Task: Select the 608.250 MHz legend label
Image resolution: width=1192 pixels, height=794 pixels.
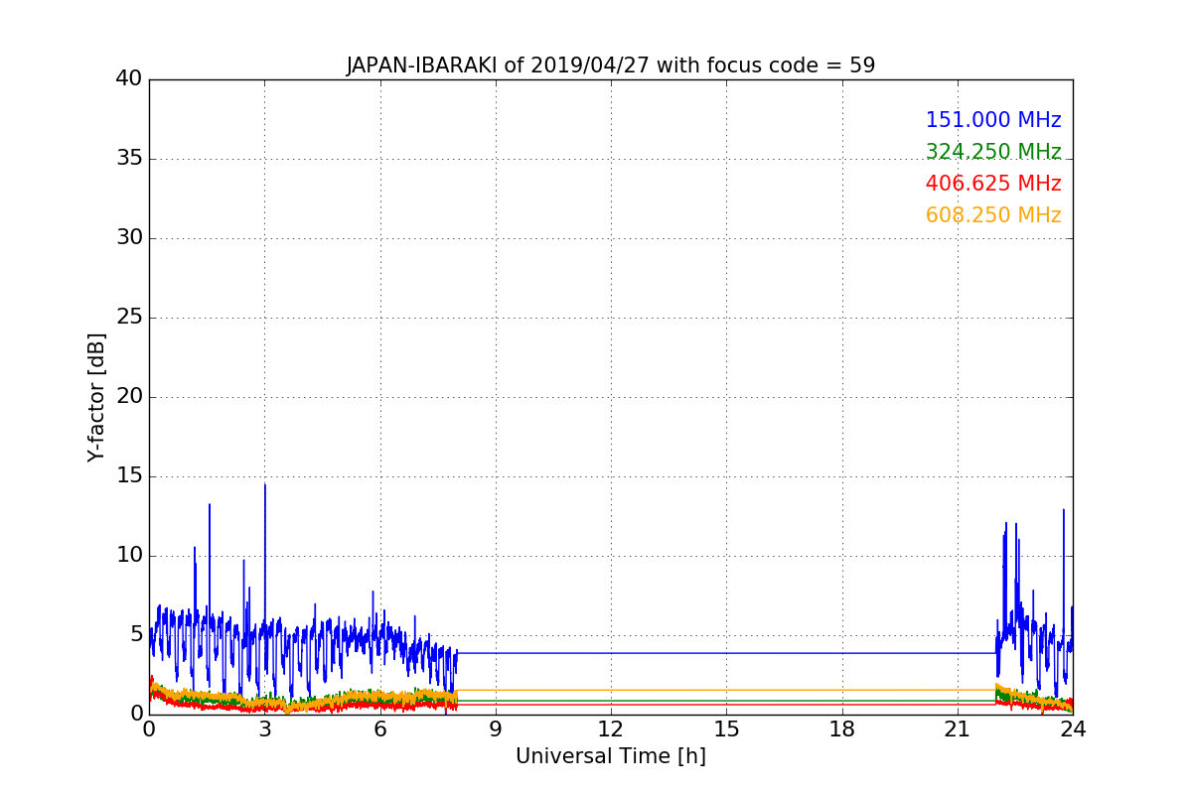Action: [x=993, y=215]
